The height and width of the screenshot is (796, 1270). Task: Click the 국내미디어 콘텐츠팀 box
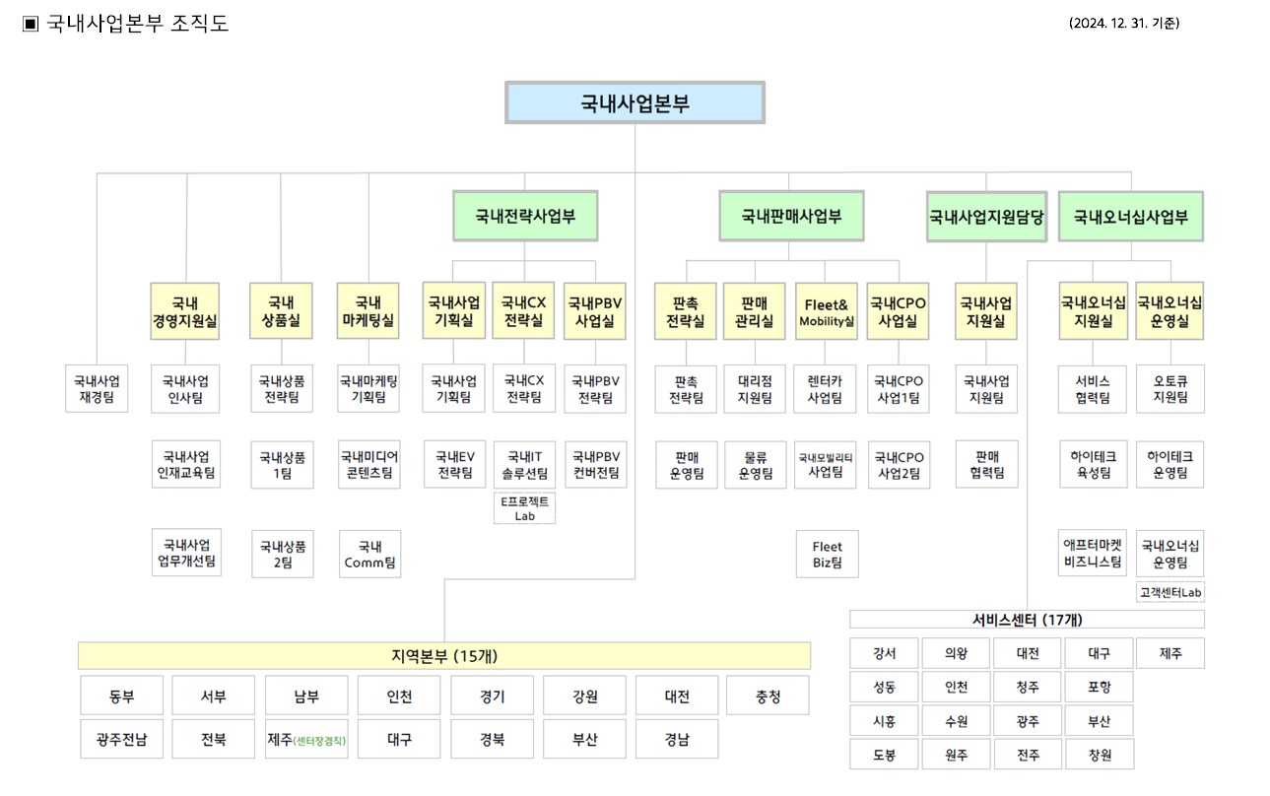368,465
